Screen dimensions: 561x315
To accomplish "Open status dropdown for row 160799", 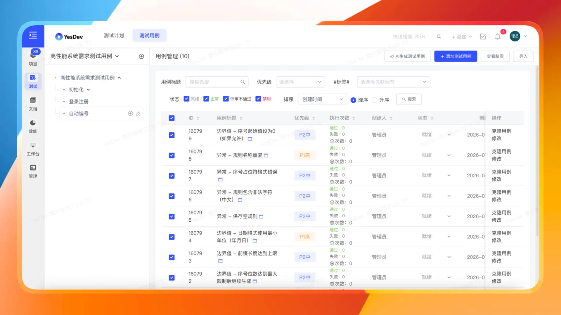I will (449, 135).
